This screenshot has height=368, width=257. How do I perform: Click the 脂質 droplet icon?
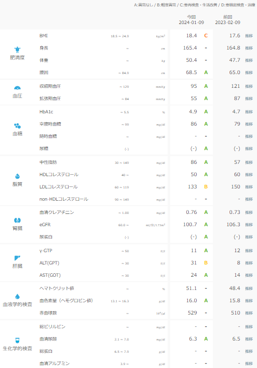tap(17, 176)
